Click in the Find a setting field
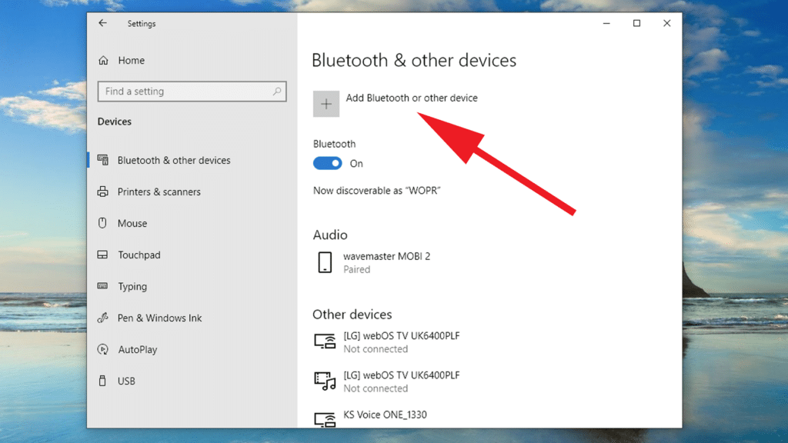The height and width of the screenshot is (443, 788). (x=192, y=92)
